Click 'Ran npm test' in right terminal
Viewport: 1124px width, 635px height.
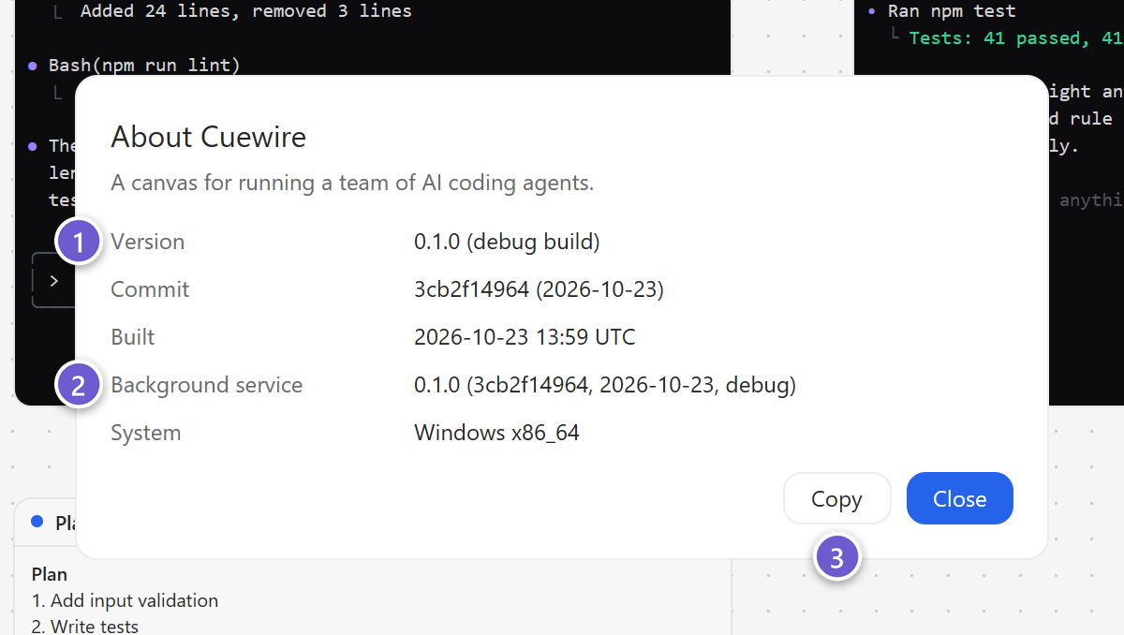click(x=952, y=11)
